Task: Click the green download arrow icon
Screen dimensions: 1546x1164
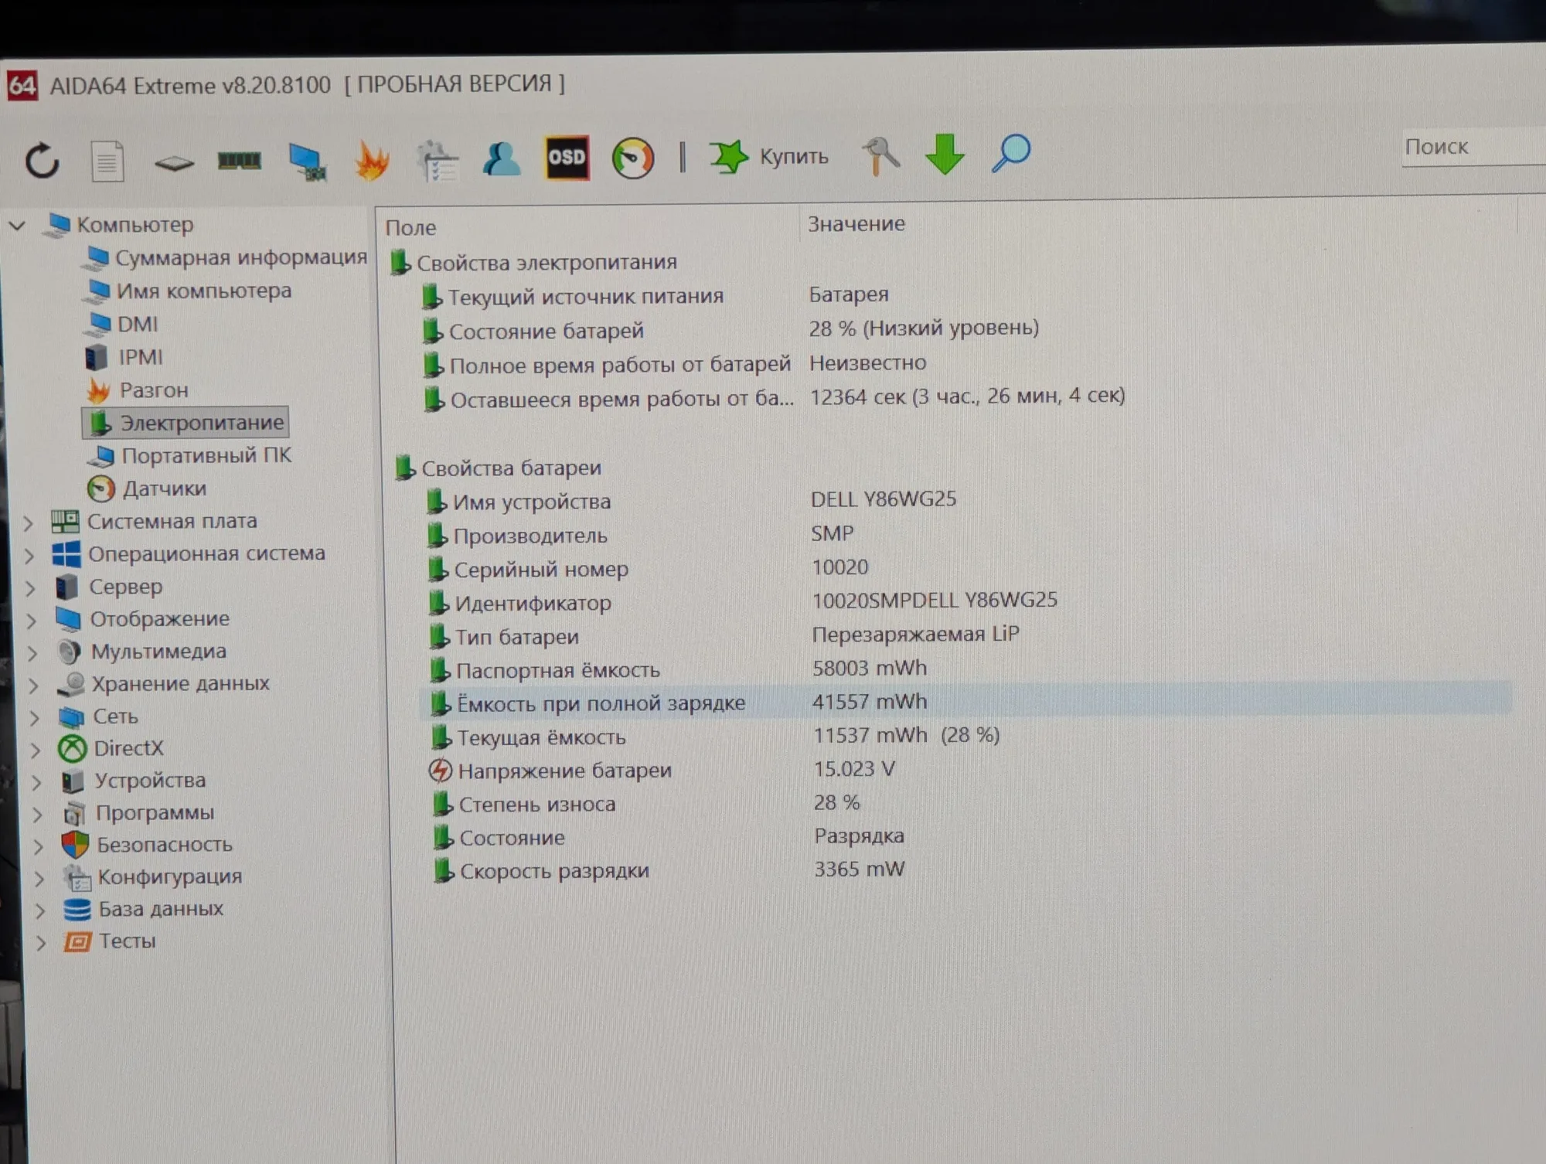Action: tap(945, 153)
